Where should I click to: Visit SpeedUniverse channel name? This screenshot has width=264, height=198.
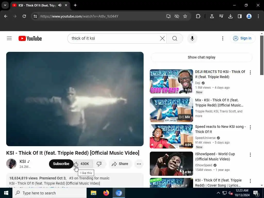pyautogui.click(x=205, y=138)
